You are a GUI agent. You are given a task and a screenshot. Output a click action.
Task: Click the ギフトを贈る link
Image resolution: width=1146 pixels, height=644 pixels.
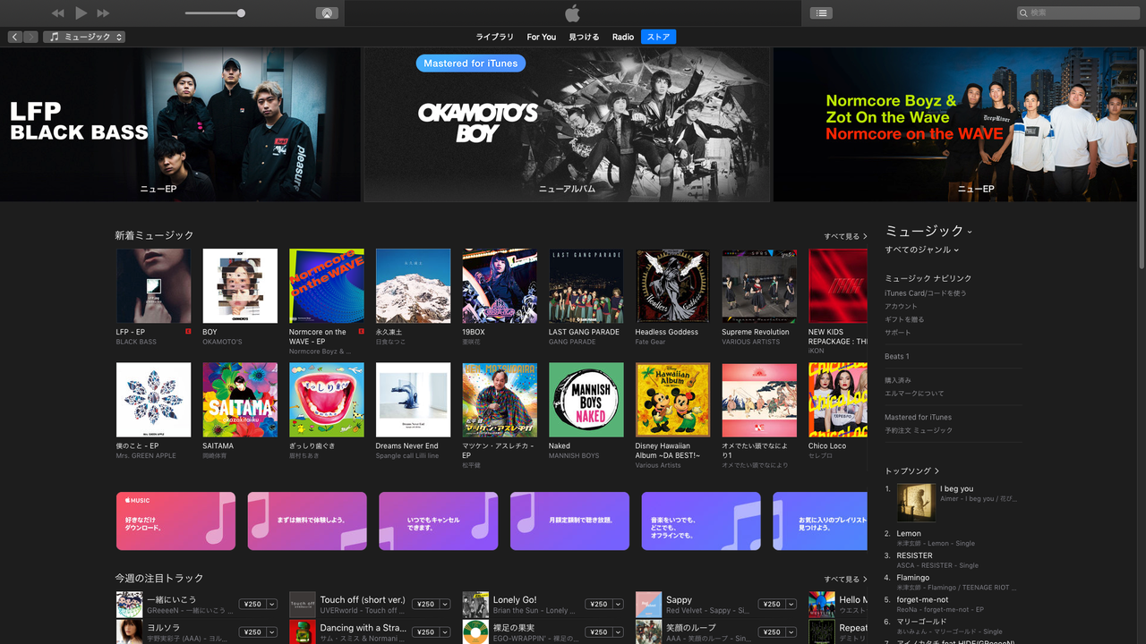(904, 319)
